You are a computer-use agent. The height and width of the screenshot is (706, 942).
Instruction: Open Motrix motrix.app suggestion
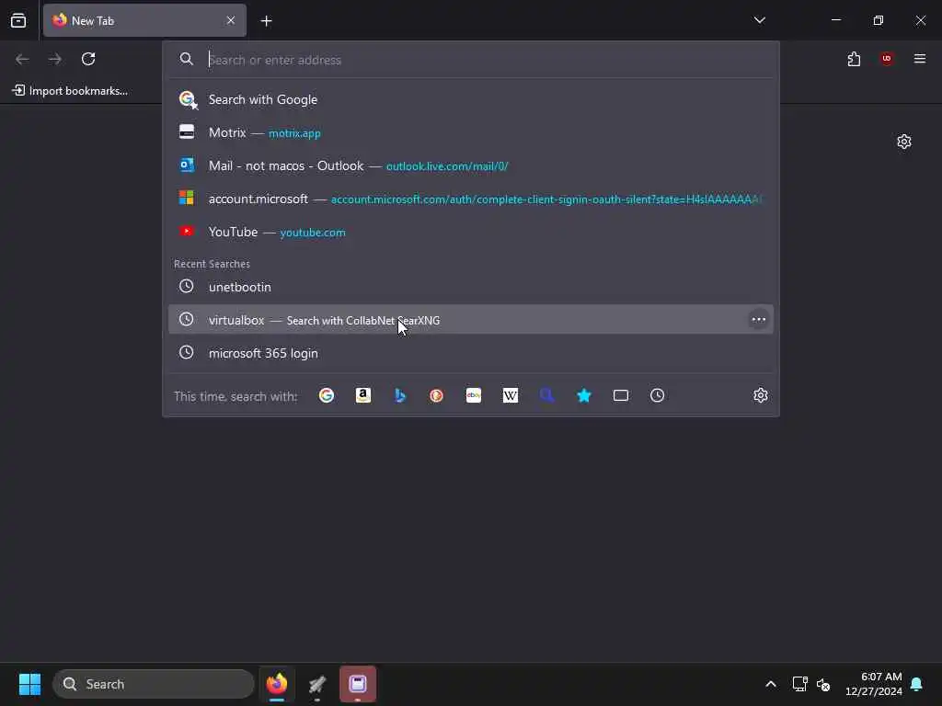pyautogui.click(x=471, y=132)
